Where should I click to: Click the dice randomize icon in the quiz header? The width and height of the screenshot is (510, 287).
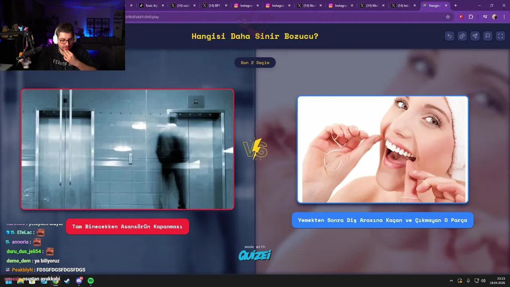click(x=462, y=36)
